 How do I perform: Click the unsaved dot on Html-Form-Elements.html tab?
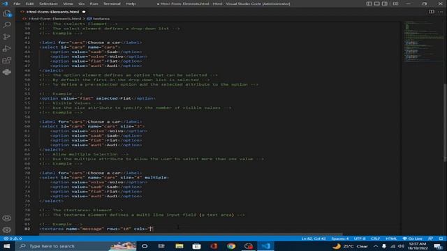84,12
